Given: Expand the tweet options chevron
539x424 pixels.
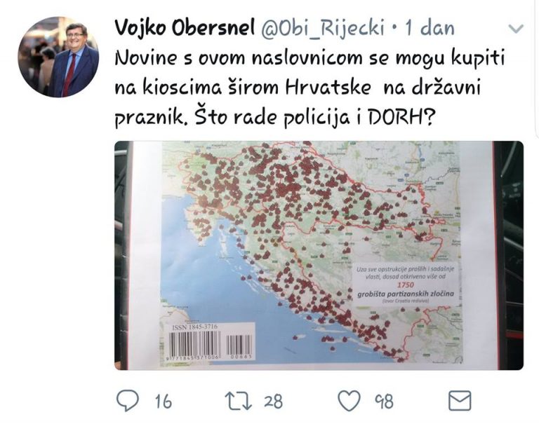Looking at the screenshot, I should point(515,29).
